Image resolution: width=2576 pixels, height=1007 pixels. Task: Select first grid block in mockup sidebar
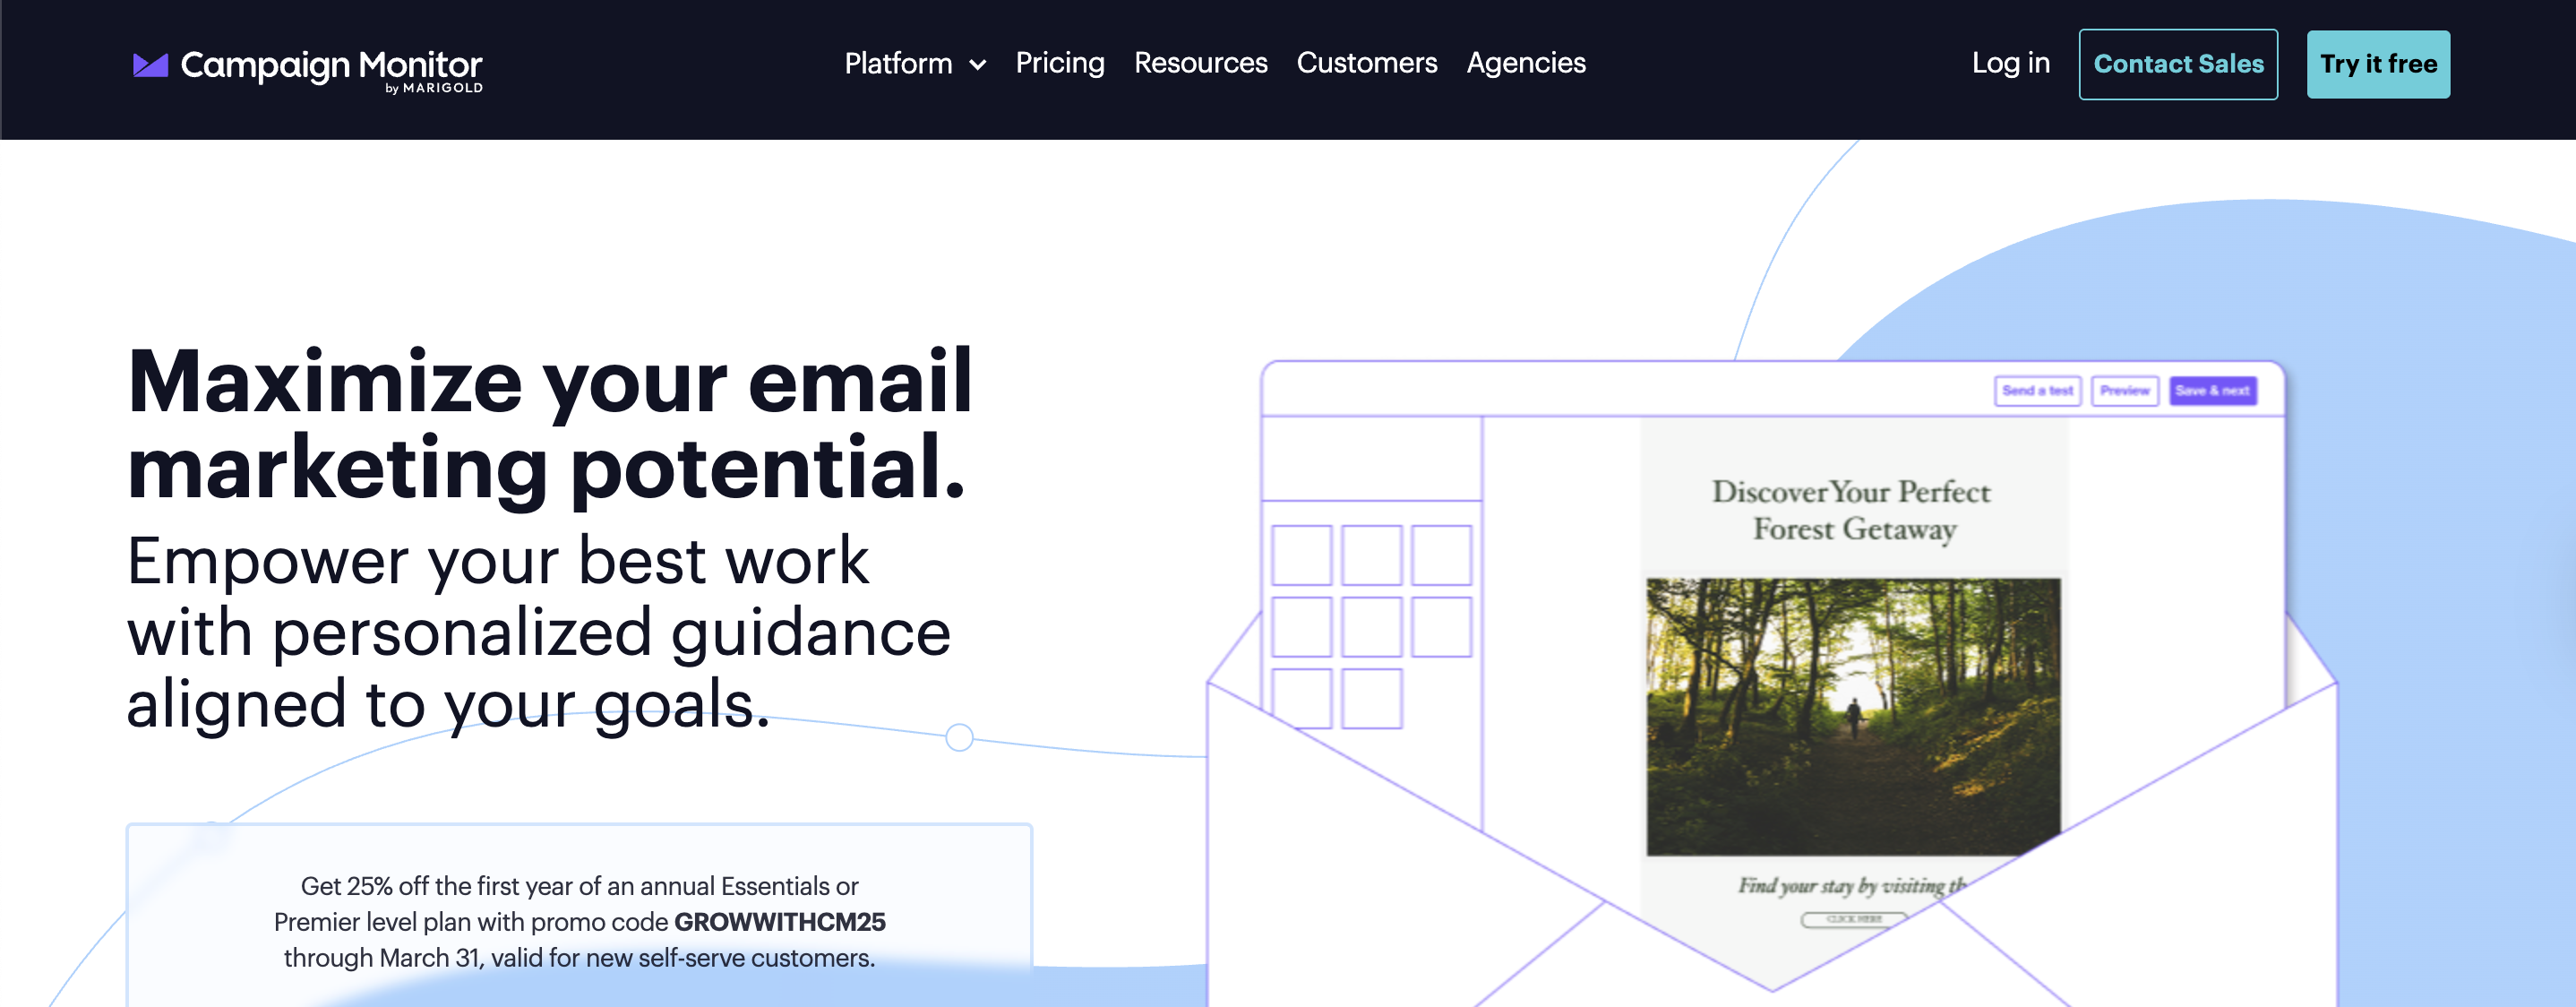tap(1301, 555)
